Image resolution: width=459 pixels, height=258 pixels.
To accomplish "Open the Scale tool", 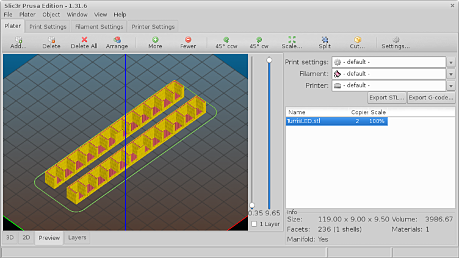I will [292, 40].
